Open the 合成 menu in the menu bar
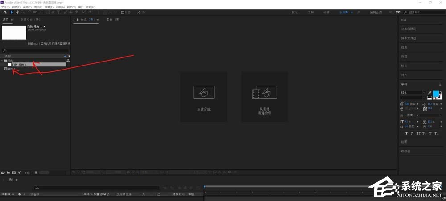Image resolution: width=446 pixels, height=201 pixels. [x=27, y=7]
